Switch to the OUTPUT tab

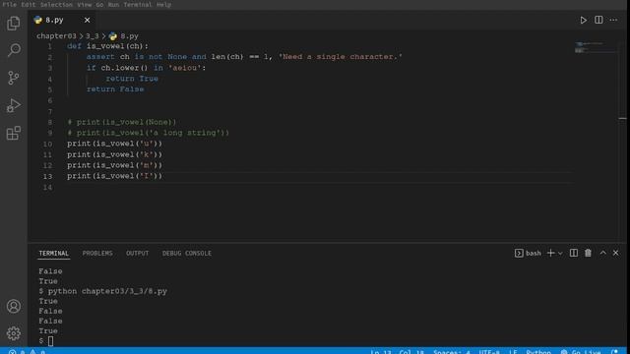pyautogui.click(x=138, y=254)
